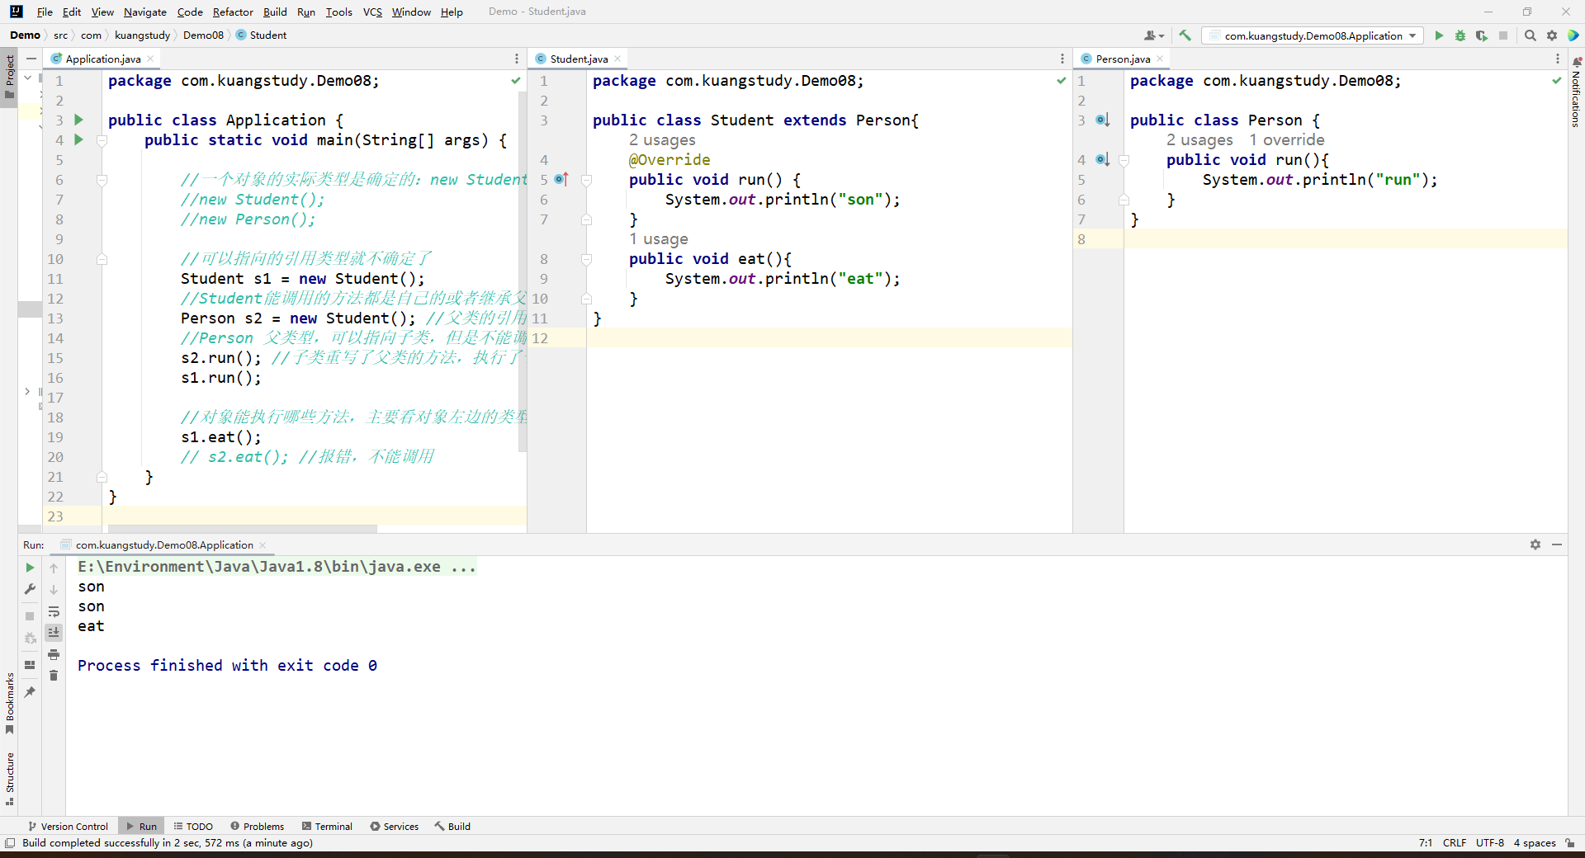Run with Coverage from the top toolbar
This screenshot has height=858, width=1585.
click(1482, 35)
